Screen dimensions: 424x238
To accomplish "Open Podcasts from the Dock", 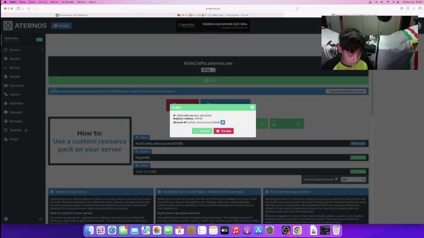I will coord(247,230).
